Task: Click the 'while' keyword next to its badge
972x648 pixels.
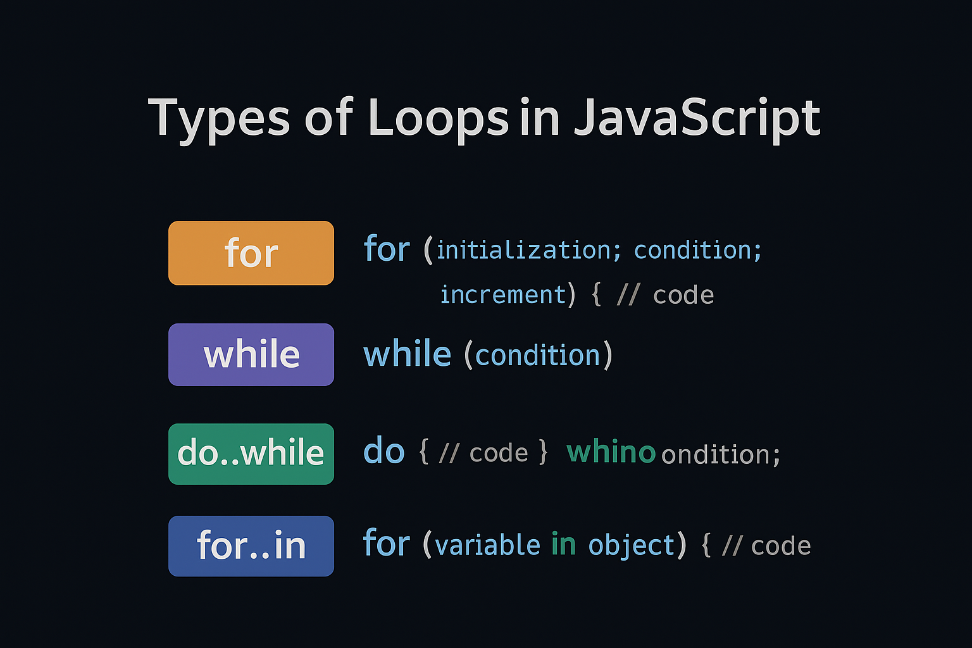Action: click(407, 353)
